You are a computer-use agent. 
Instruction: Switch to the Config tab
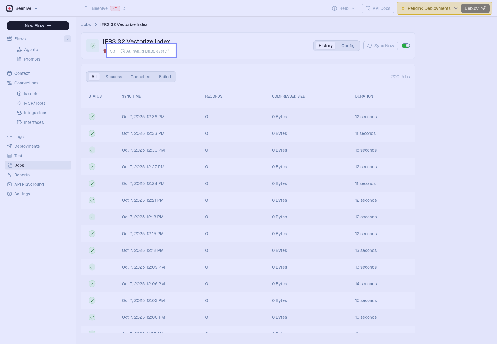[x=348, y=46]
